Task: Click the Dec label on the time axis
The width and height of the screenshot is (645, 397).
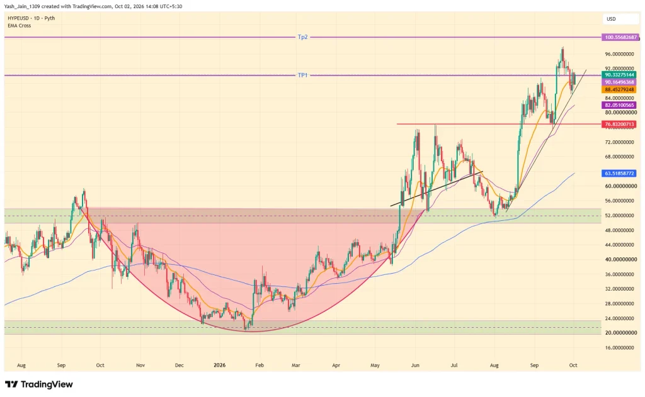Action: pos(179,365)
